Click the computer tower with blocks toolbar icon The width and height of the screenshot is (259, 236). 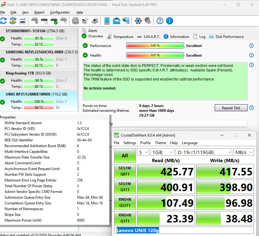pos(95,21)
